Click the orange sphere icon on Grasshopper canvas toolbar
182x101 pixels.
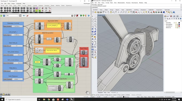tap(86, 16)
